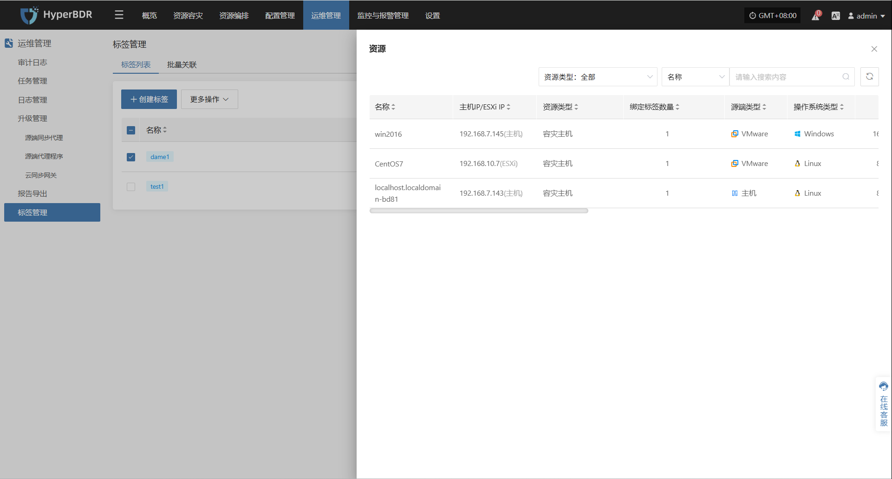
Task: Click the VMware icon in win2016 row
Action: [x=735, y=134]
